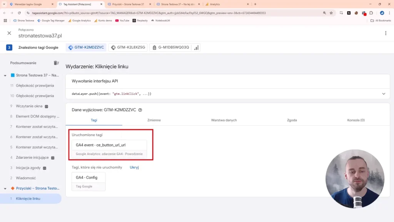Image resolution: width=394 pixels, height=222 pixels.
Task: Open the browser three-dot menu
Action: coord(389,13)
